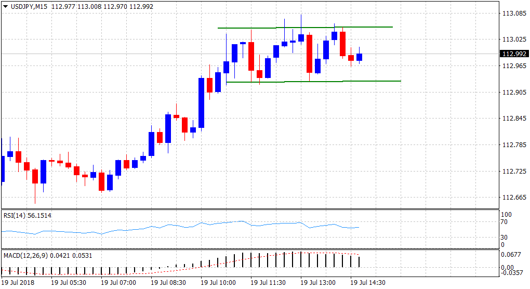Click the high price value 113.008 in header
This screenshot has width=530, height=289.
pyautogui.click(x=89, y=6)
